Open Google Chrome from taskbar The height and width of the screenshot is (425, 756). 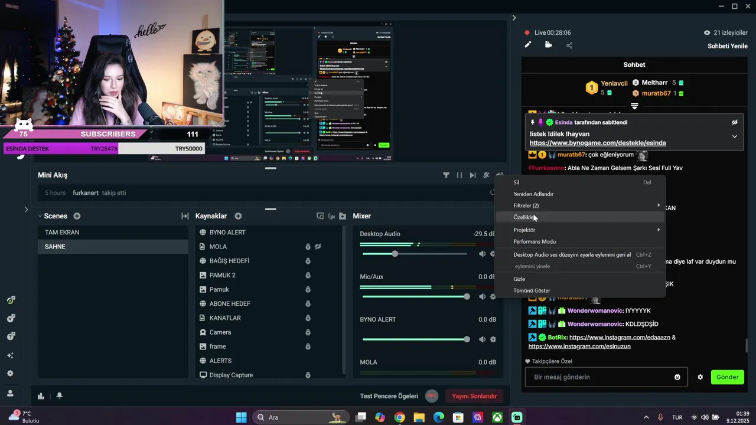(399, 417)
